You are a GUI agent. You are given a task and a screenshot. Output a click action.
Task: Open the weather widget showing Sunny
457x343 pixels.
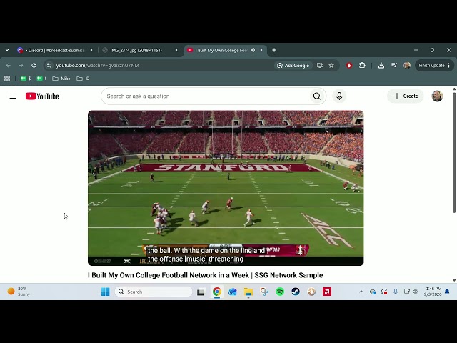pos(19,292)
